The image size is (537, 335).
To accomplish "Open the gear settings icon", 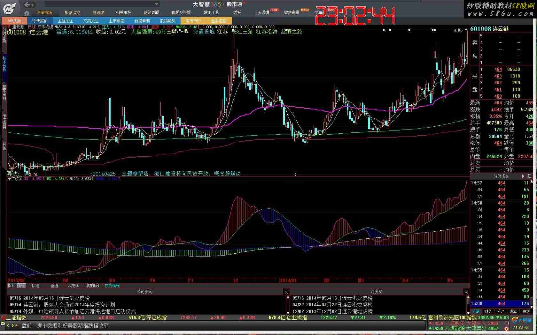I will click(x=507, y=329).
